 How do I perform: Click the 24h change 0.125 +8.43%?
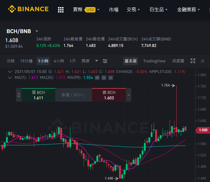[x=48, y=46]
